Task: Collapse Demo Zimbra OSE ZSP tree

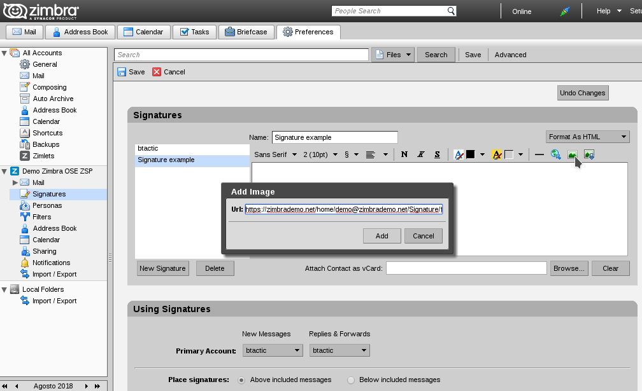Action: pos(4,171)
